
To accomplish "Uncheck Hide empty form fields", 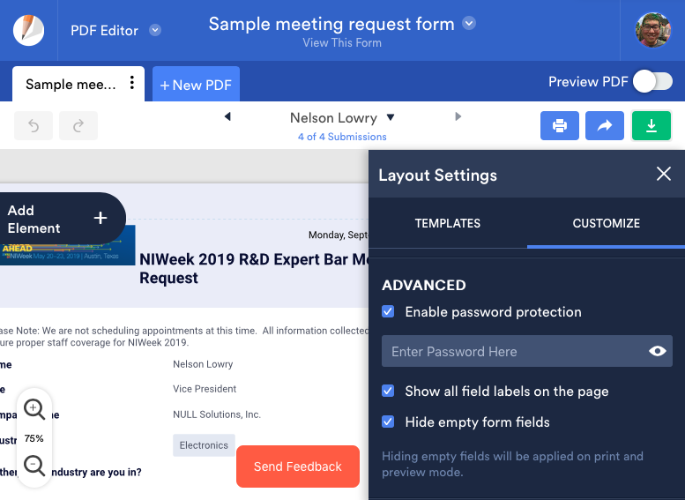I will pos(388,422).
